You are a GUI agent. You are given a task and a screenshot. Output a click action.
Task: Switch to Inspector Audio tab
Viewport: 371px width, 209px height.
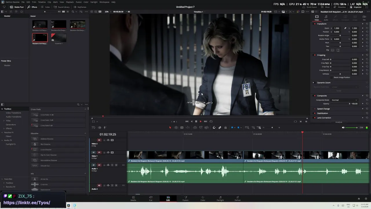point(326,18)
